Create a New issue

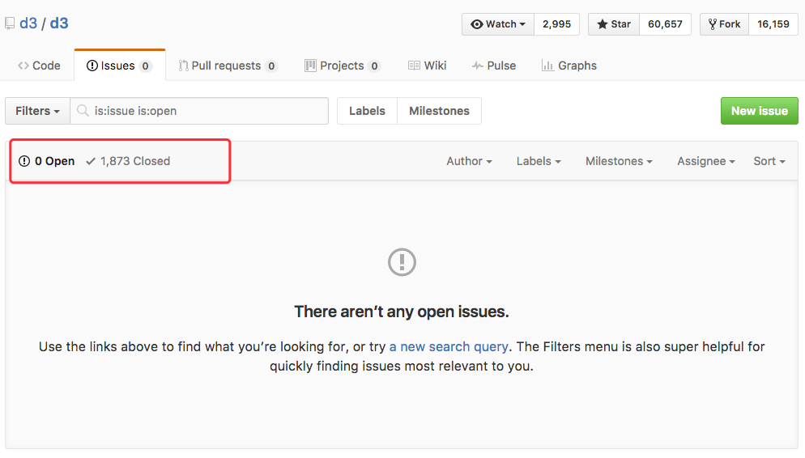(x=760, y=111)
